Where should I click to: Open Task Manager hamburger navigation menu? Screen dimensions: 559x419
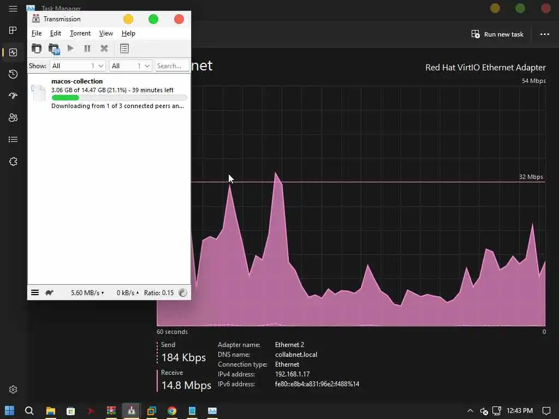(x=13, y=9)
